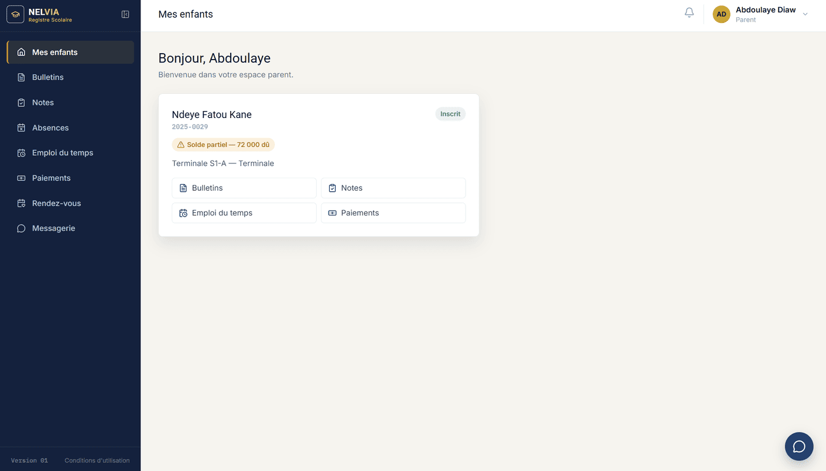Viewport: 826px width, 471px height.
Task: Click the Bonjour, Abdoulaye heading
Action: [x=215, y=58]
